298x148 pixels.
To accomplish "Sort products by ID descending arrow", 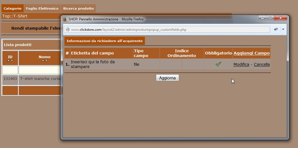I will (12, 60).
